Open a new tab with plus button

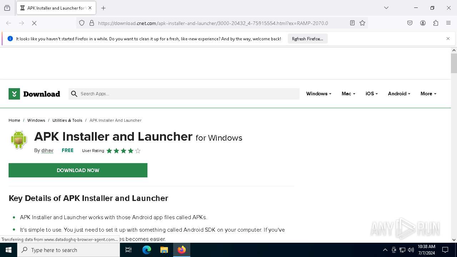tap(104, 8)
